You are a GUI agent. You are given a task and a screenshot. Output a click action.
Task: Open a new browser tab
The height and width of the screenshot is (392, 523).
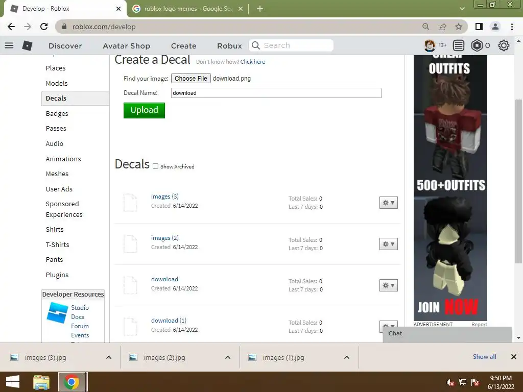point(260,9)
